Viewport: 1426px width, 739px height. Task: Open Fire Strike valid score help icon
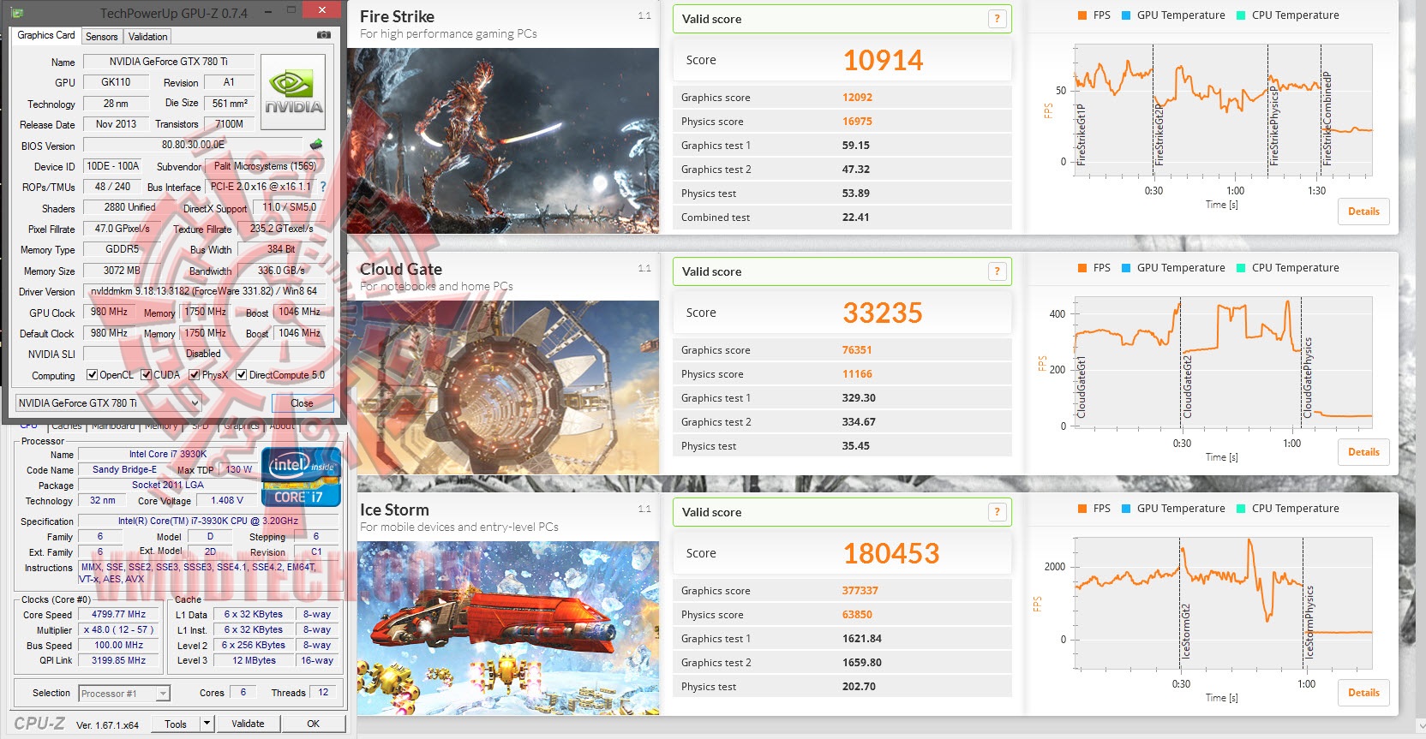click(x=997, y=19)
